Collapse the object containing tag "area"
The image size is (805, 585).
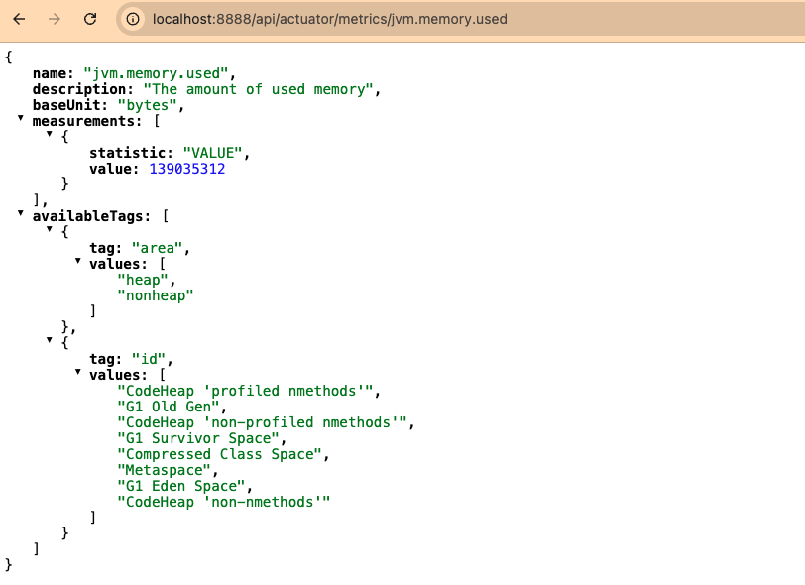(50, 229)
